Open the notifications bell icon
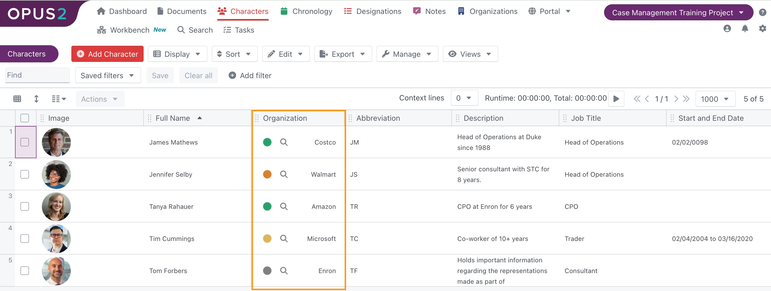The height and width of the screenshot is (291, 771). 745,28
